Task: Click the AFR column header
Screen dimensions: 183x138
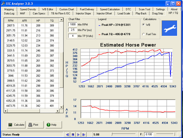Action: click(24, 21)
